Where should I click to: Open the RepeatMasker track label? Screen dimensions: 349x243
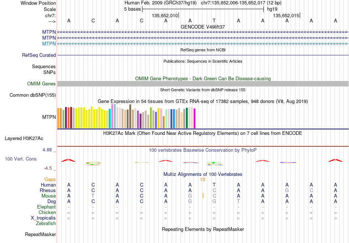(x=40, y=234)
